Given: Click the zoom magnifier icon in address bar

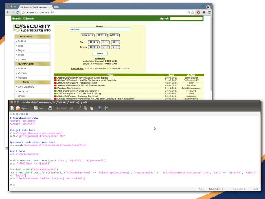Looking at the screenshot, I should coord(189,12).
